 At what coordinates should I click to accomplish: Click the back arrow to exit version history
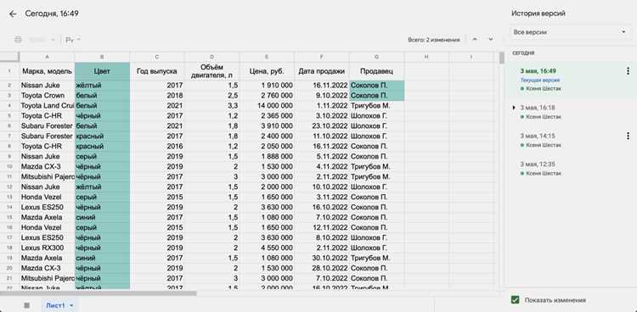coord(13,14)
